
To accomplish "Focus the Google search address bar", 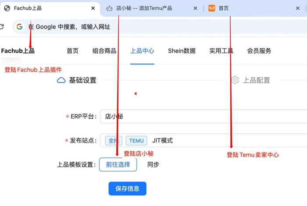I will click(x=160, y=27).
